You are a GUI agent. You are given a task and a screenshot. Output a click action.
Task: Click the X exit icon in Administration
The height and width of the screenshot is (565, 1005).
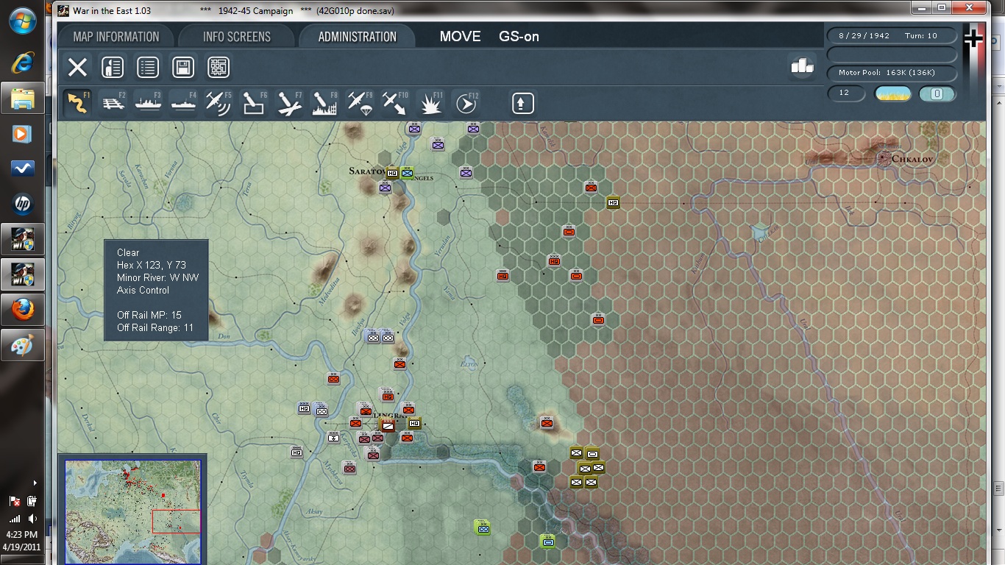tap(77, 68)
